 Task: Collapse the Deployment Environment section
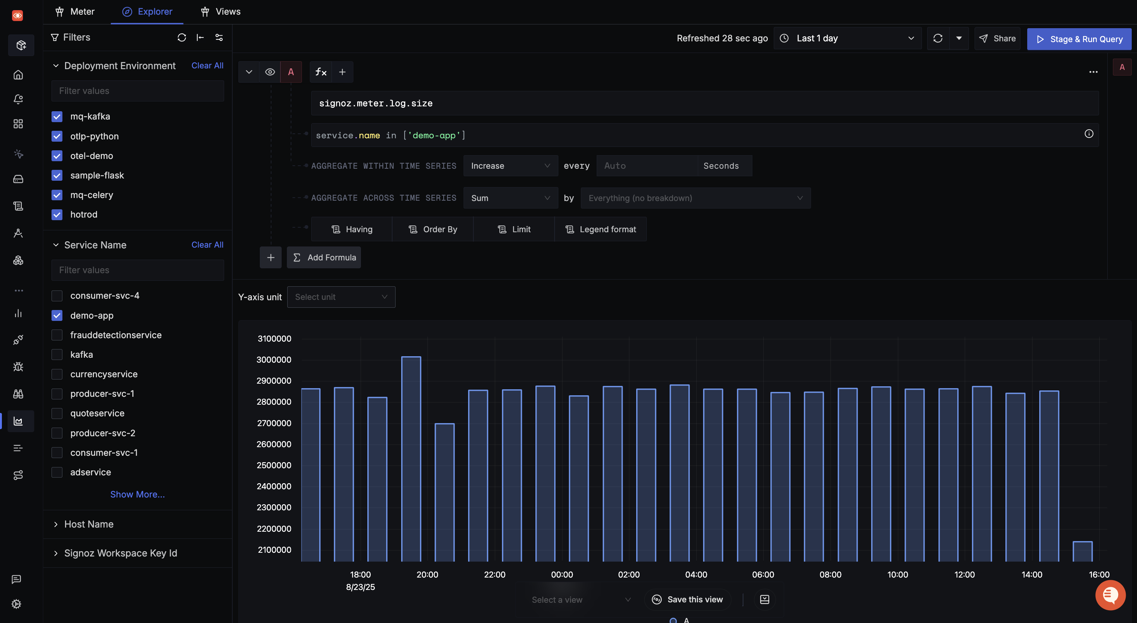click(56, 66)
